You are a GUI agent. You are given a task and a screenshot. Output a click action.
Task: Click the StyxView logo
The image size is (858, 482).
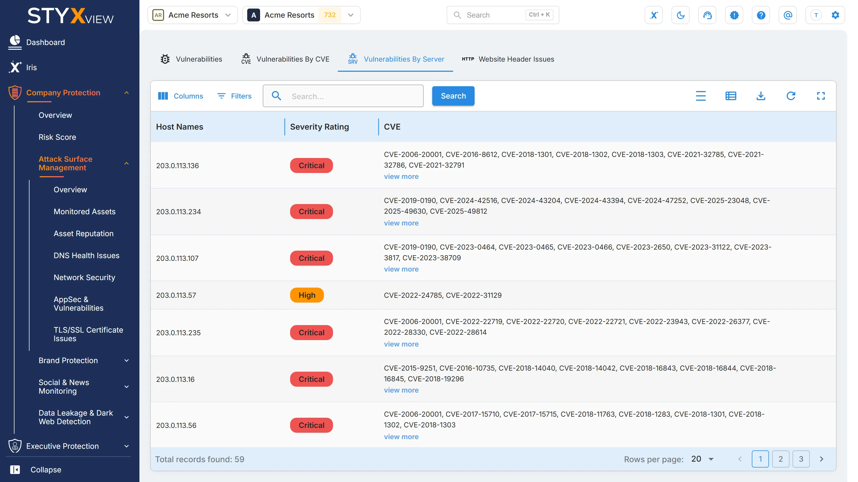(x=71, y=16)
